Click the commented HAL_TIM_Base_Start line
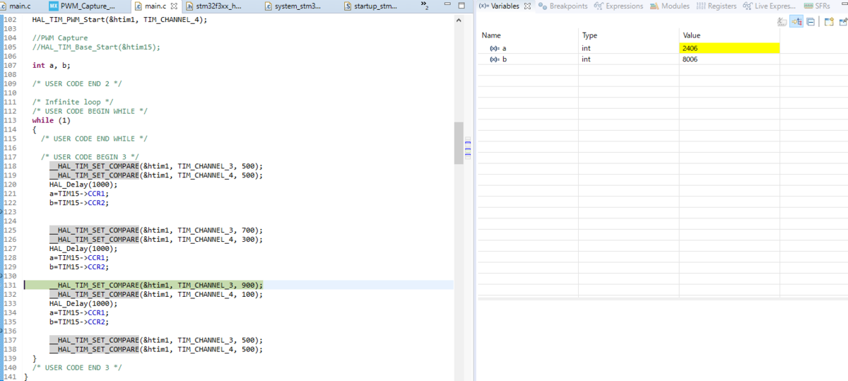Image resolution: width=848 pixels, height=381 pixels. pyautogui.click(x=96, y=47)
